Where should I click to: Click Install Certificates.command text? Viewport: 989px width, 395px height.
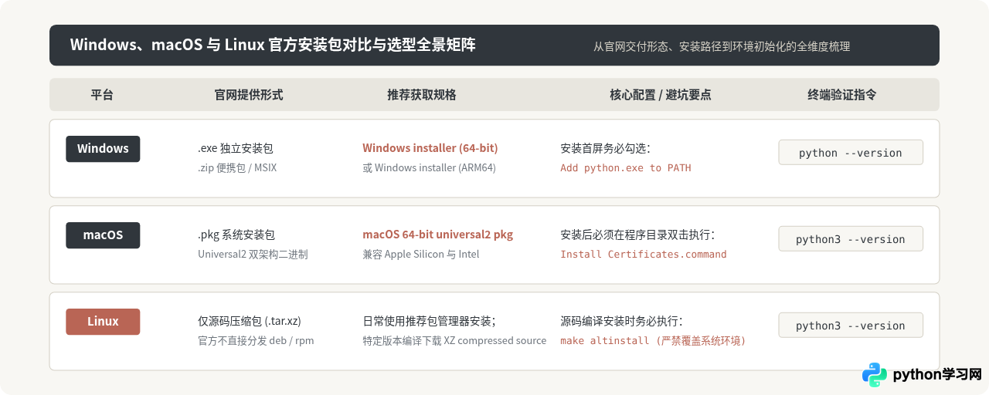click(x=644, y=254)
